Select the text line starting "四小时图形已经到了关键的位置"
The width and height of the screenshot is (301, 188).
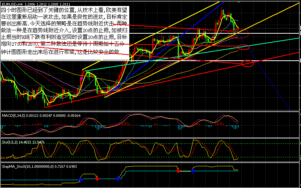click(64, 10)
